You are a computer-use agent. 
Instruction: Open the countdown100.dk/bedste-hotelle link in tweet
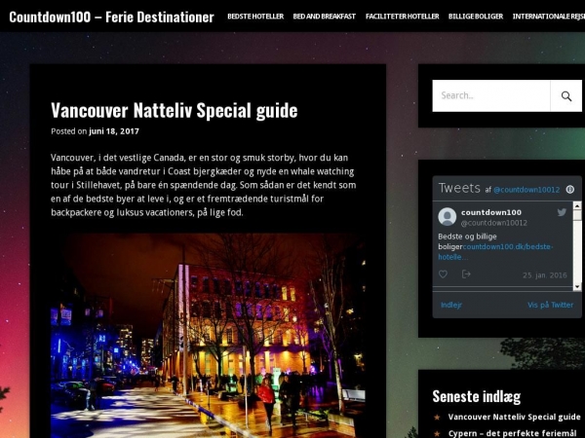495,252
